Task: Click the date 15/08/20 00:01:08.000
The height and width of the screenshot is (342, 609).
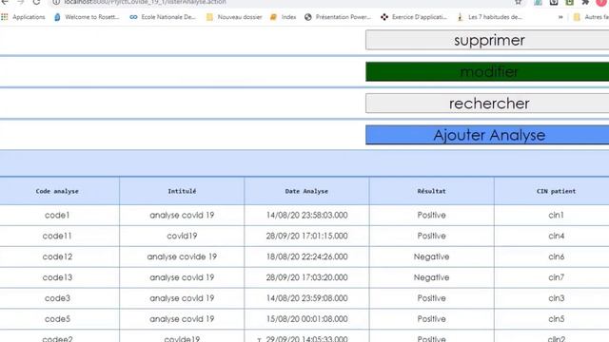Action: (306, 319)
